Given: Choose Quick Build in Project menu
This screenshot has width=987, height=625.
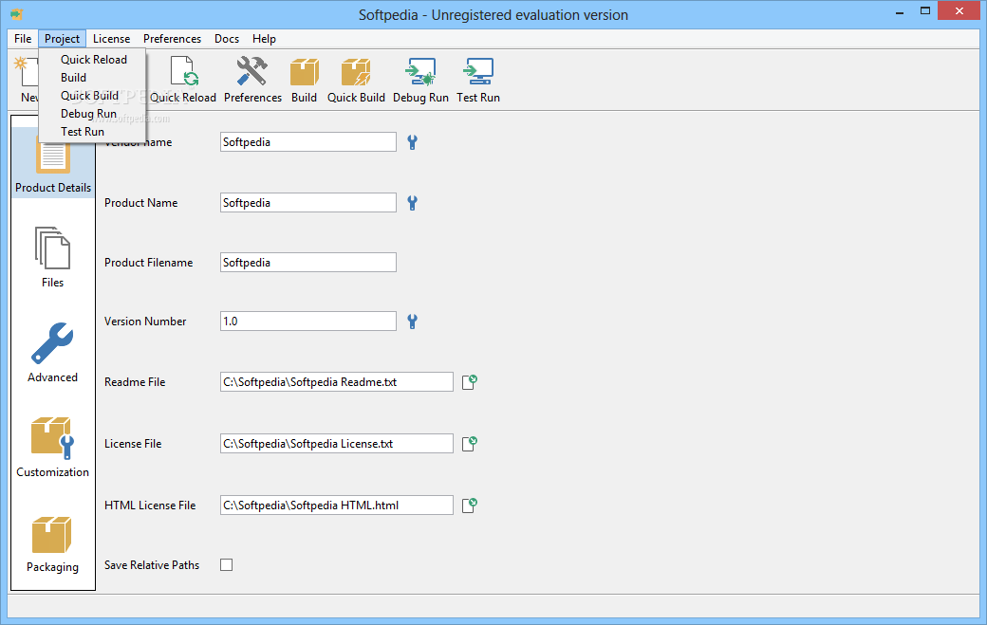Looking at the screenshot, I should [93, 96].
